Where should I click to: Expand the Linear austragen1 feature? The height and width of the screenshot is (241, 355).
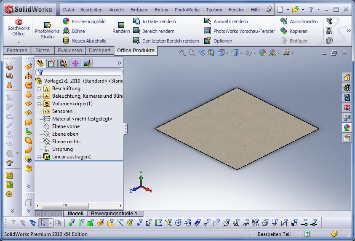[x=39, y=157]
